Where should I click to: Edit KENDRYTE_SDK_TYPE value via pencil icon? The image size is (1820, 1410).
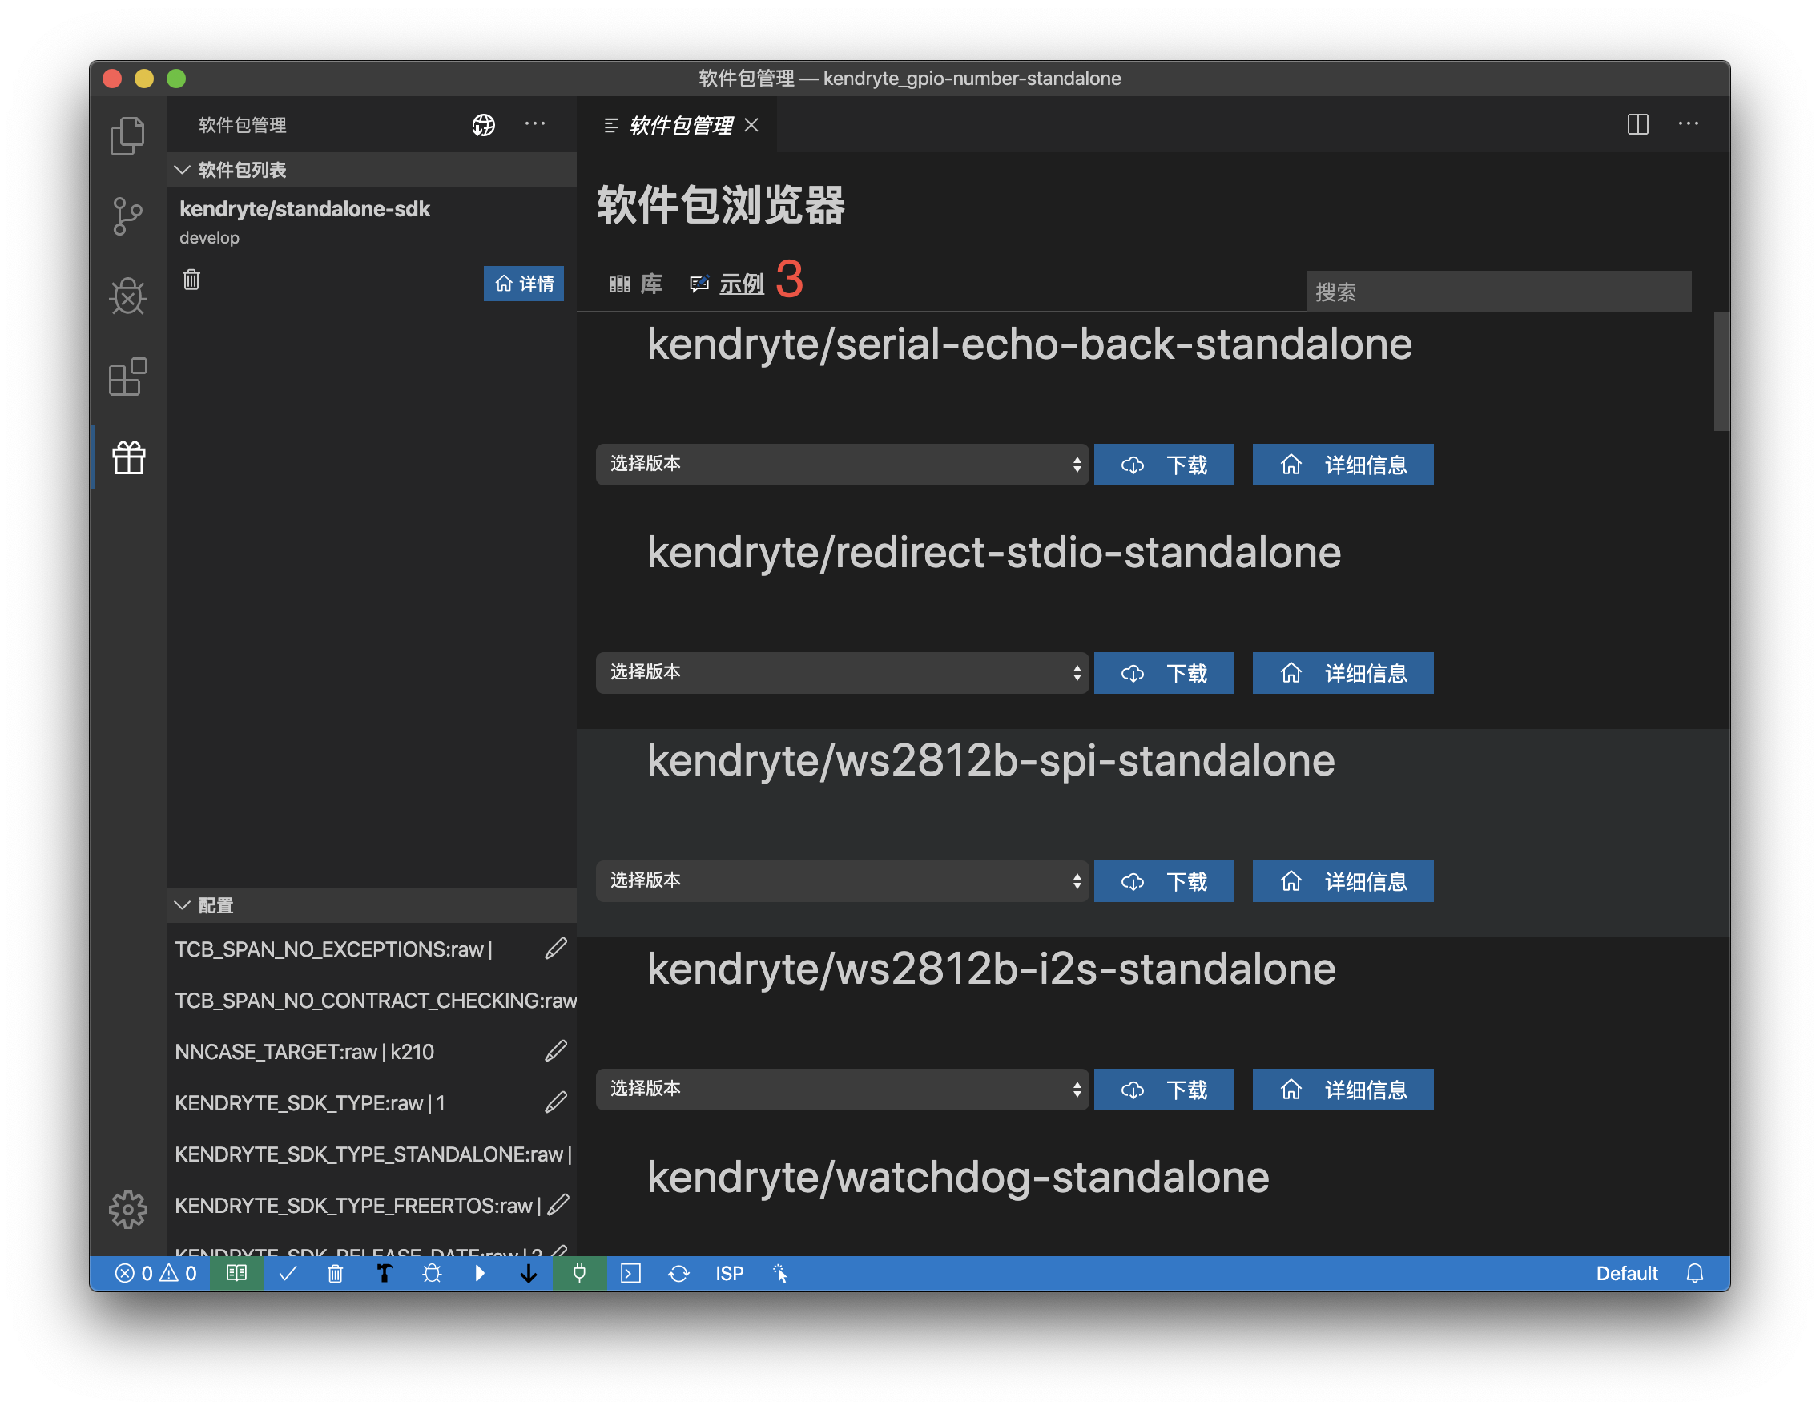556,1102
